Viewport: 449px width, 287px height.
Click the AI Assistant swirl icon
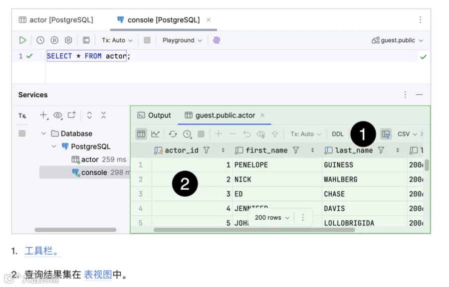point(217,40)
